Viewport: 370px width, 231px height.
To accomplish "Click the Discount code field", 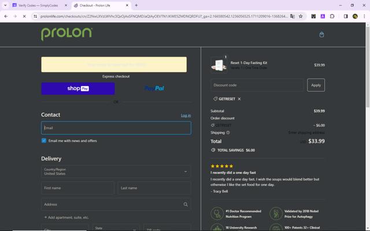I will [257, 85].
